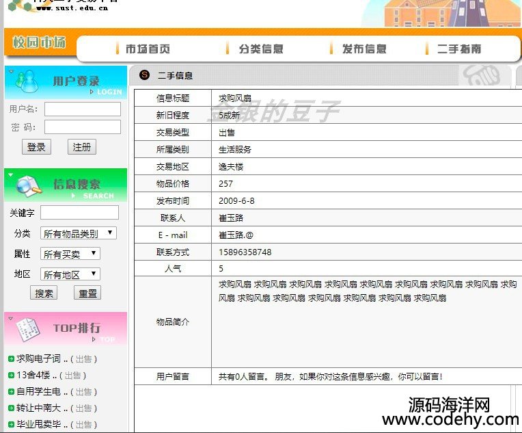Click green arrow bullet beside 转让中南大
This screenshot has height=433, width=522.
pos(11,408)
